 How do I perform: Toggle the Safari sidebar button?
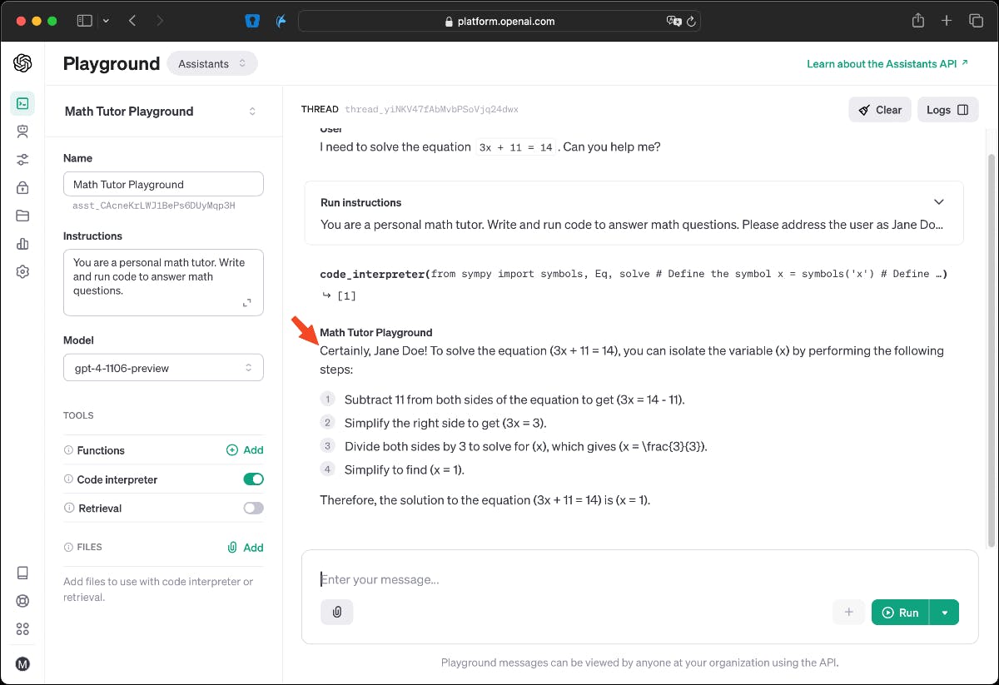point(85,21)
